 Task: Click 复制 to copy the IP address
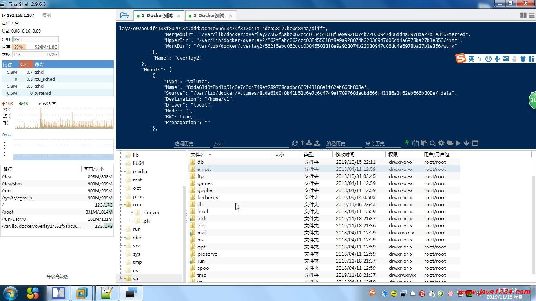(x=46, y=15)
